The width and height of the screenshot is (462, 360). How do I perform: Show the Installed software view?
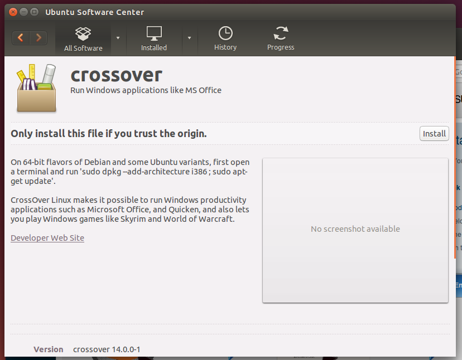point(154,40)
